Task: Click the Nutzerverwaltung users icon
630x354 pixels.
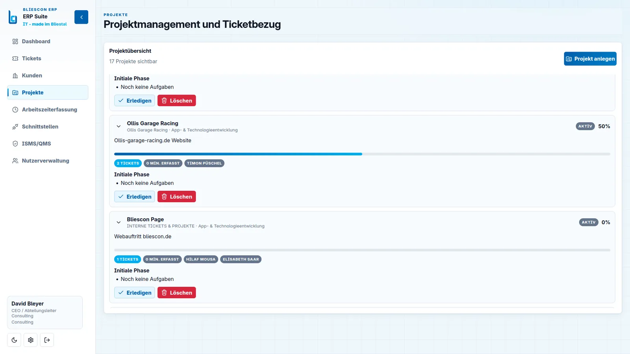Action: coord(15,161)
